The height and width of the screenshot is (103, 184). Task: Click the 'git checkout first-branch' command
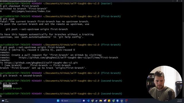pyautogui.click(x=21, y=6)
